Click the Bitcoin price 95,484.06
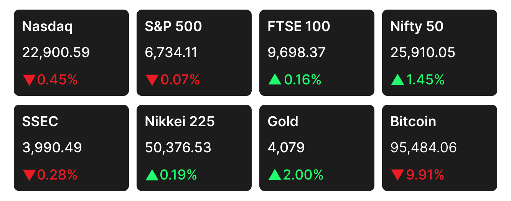Viewport: 511px width, 201px height. pos(424,148)
